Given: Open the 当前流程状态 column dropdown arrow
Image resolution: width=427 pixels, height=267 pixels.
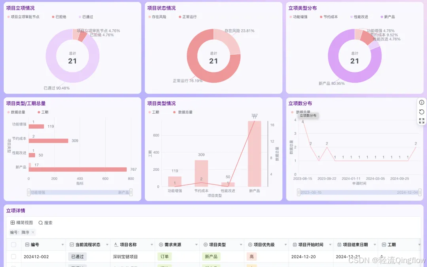Looking at the screenshot, I should point(107,245).
